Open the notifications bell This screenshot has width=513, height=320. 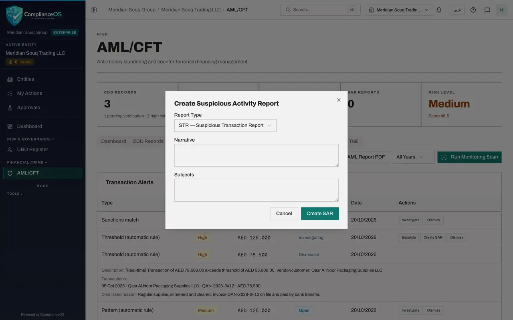439,10
